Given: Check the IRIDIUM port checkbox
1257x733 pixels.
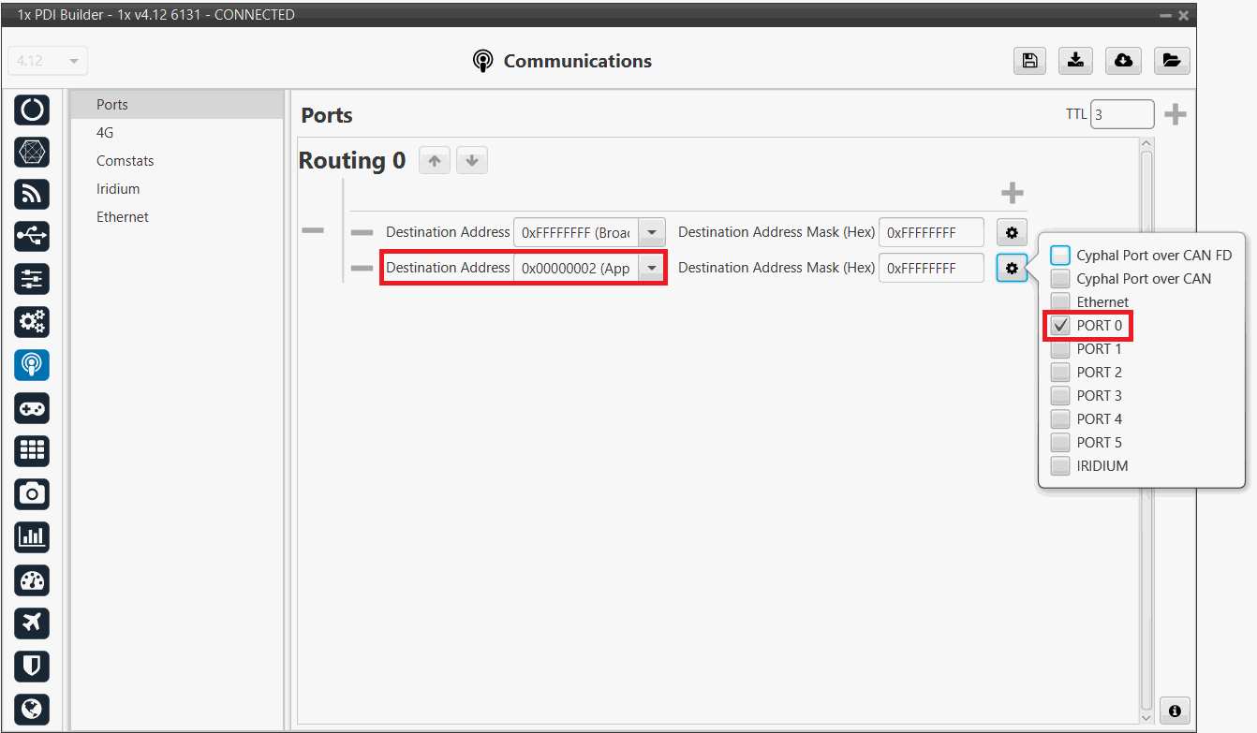Looking at the screenshot, I should point(1060,466).
